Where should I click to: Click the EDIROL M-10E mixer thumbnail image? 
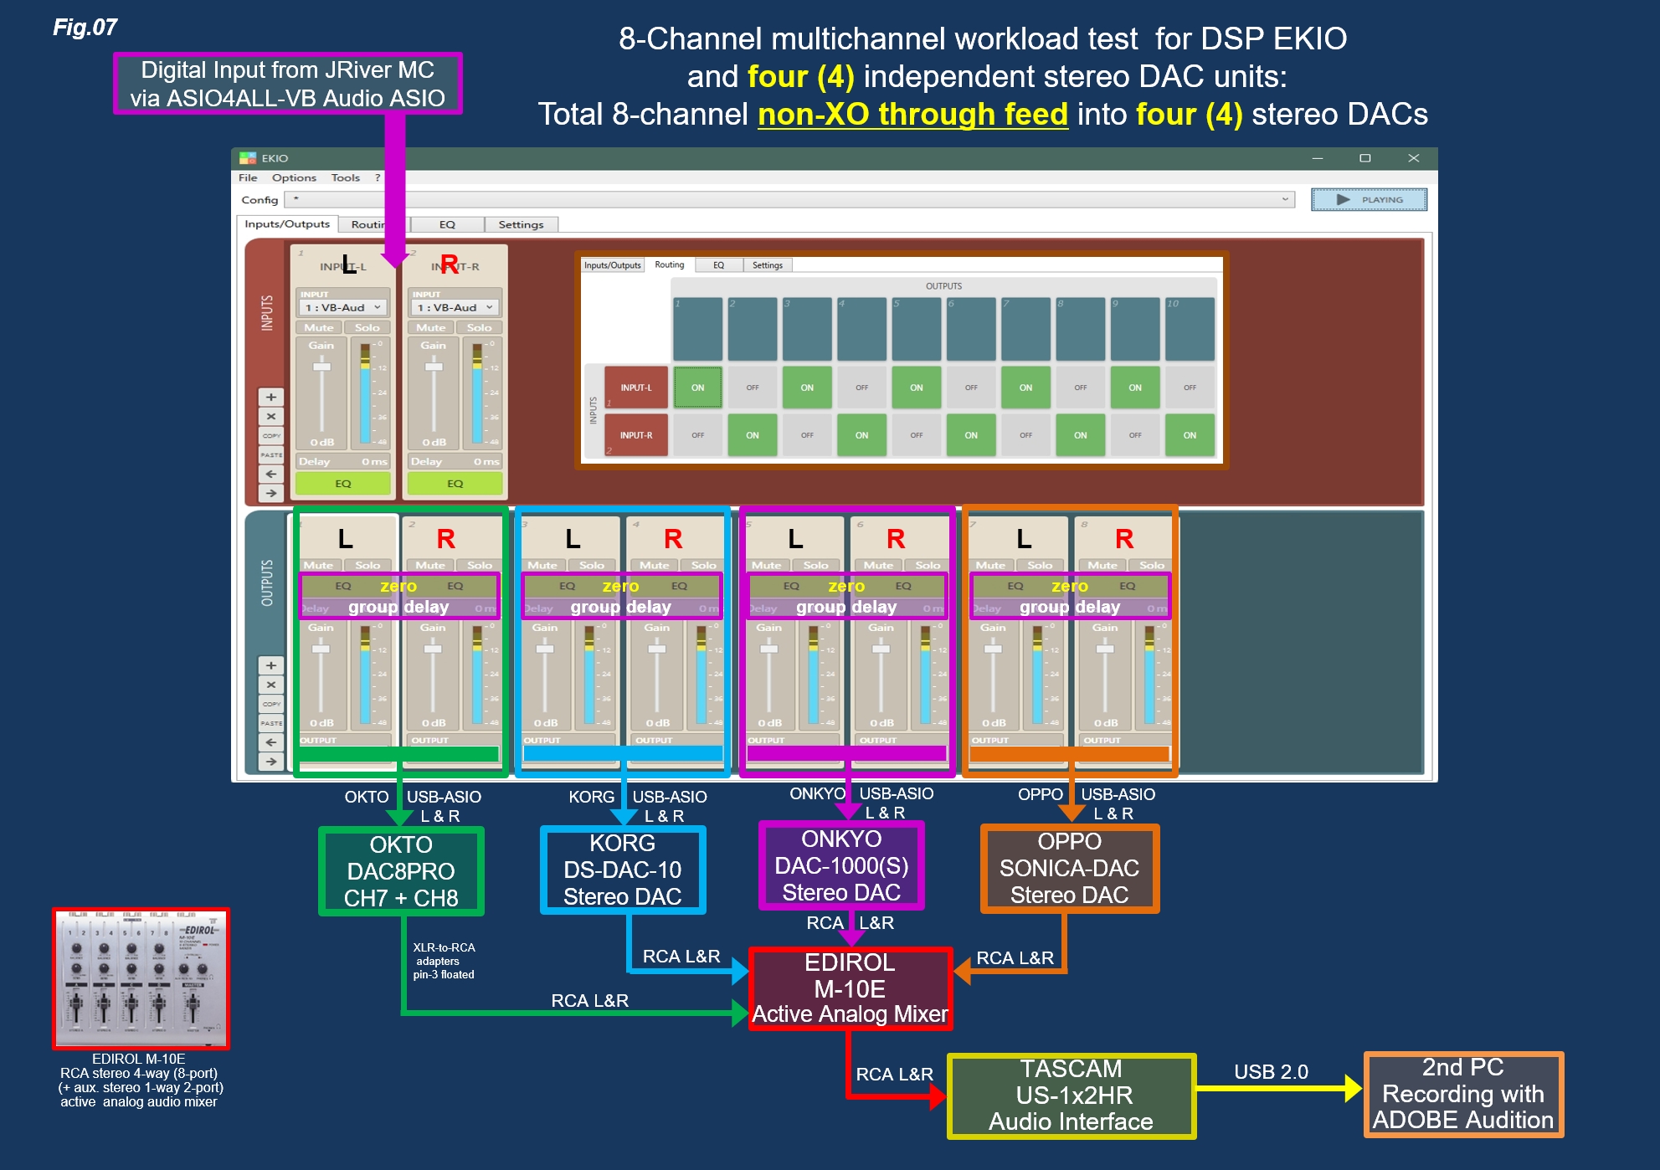pos(141,978)
